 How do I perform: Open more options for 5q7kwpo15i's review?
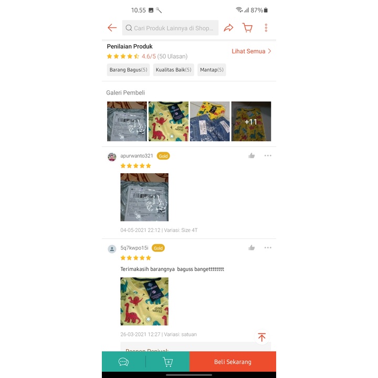click(268, 248)
